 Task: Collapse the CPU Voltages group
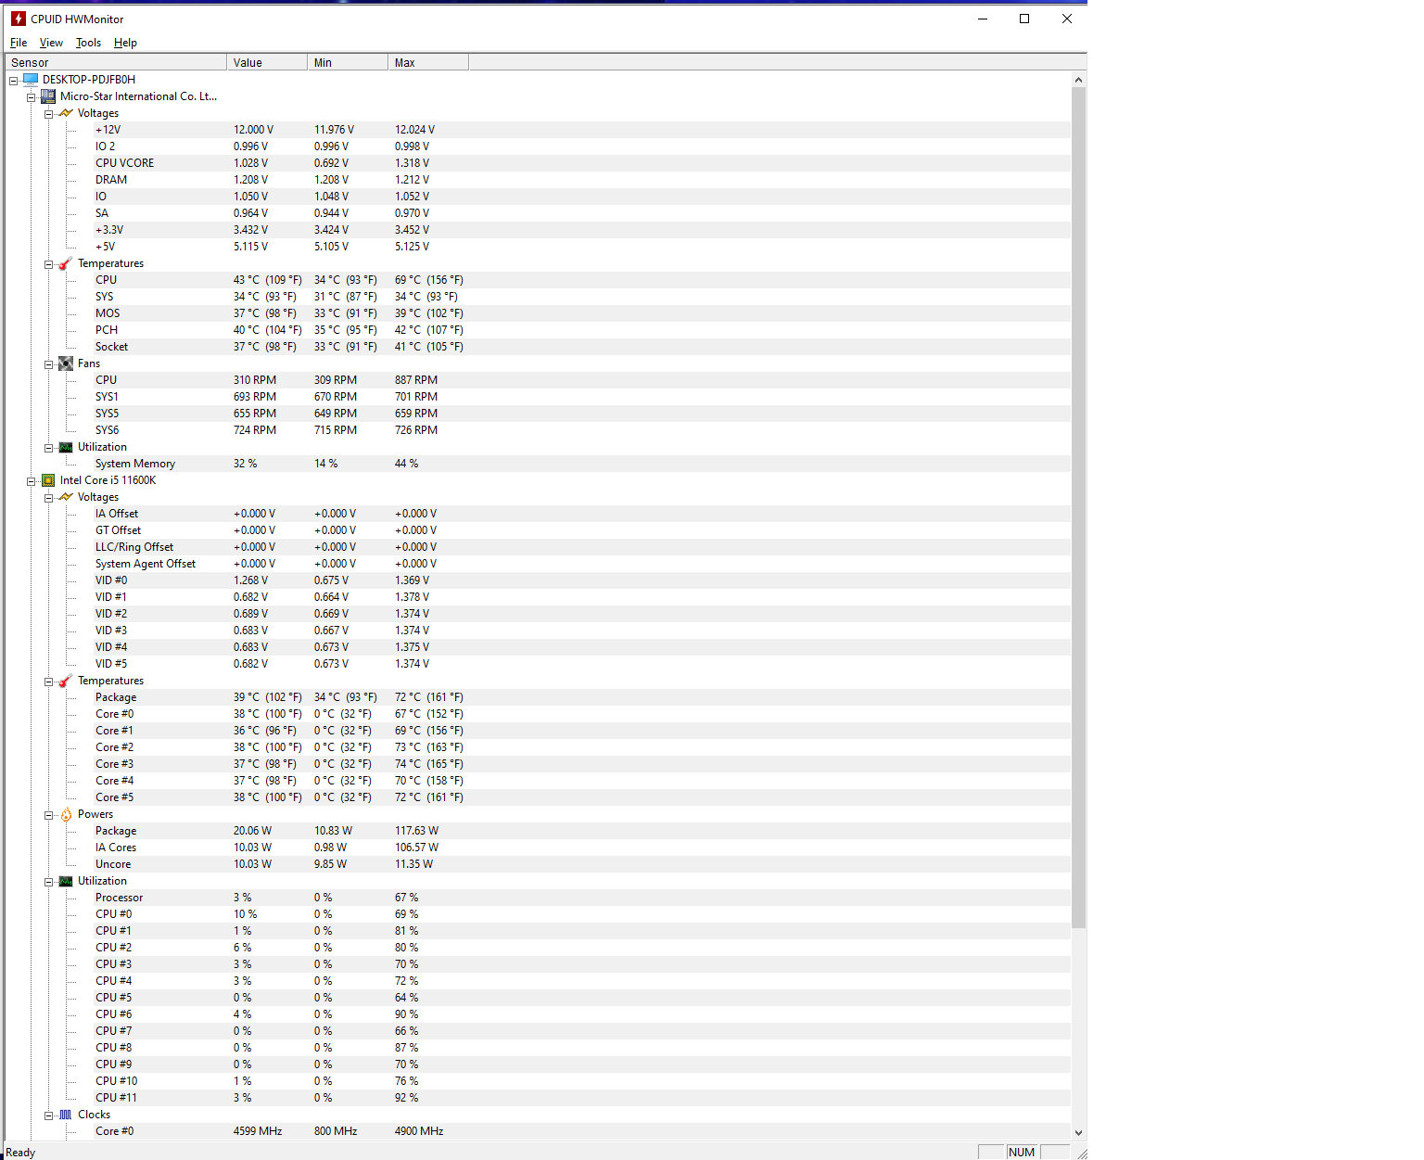[x=49, y=498]
